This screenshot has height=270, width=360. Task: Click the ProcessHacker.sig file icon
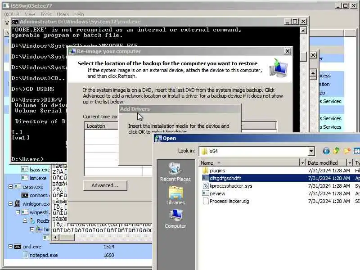[206, 201]
